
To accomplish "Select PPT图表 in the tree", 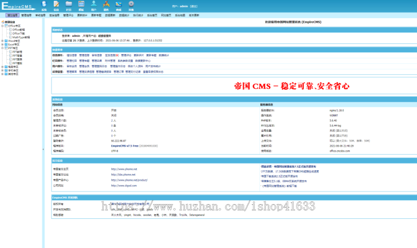I will click(x=17, y=60).
